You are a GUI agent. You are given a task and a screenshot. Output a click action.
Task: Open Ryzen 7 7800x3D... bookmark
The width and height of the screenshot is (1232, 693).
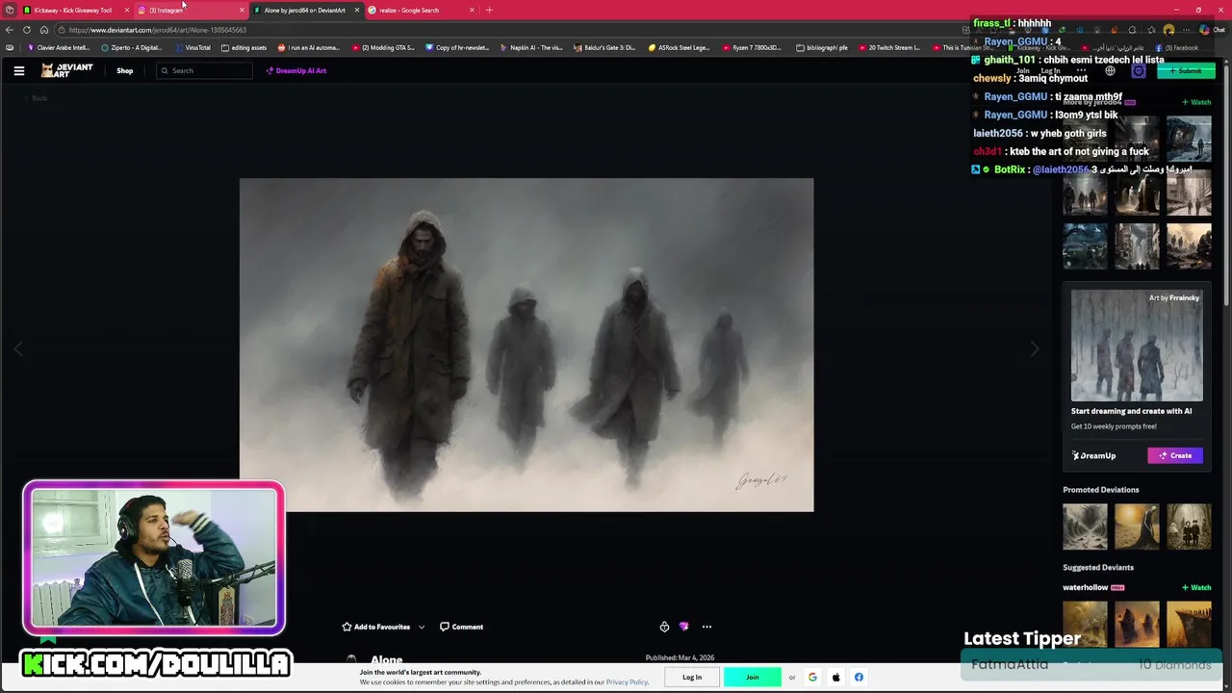(x=753, y=47)
